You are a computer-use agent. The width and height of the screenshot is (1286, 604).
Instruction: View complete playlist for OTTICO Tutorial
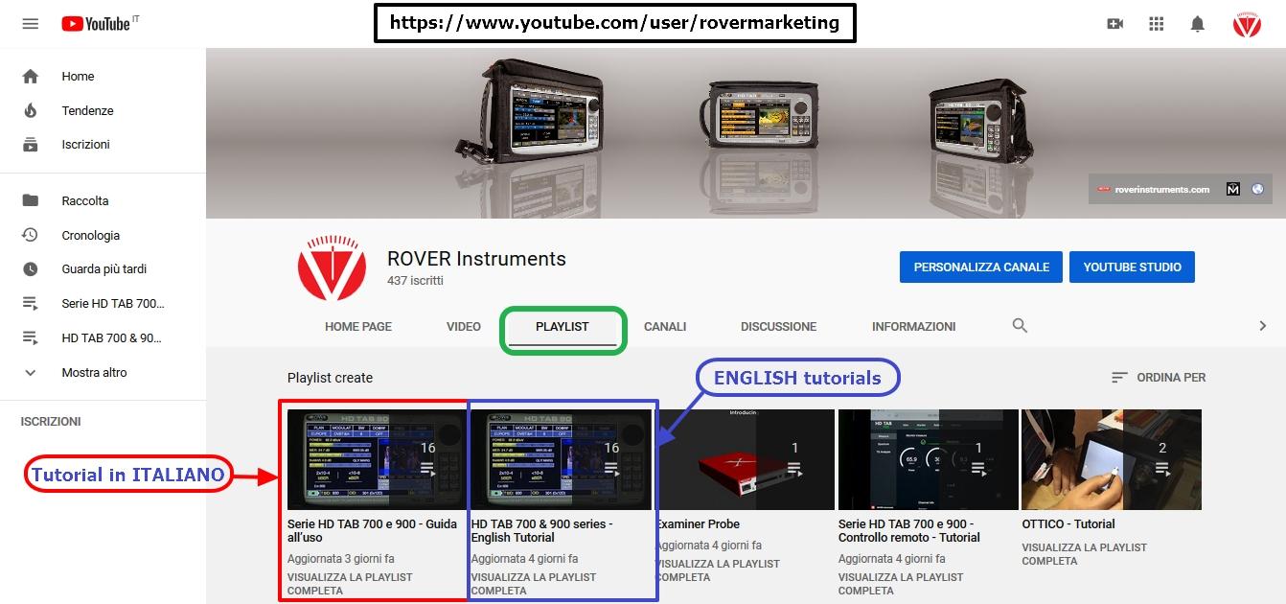1085,554
